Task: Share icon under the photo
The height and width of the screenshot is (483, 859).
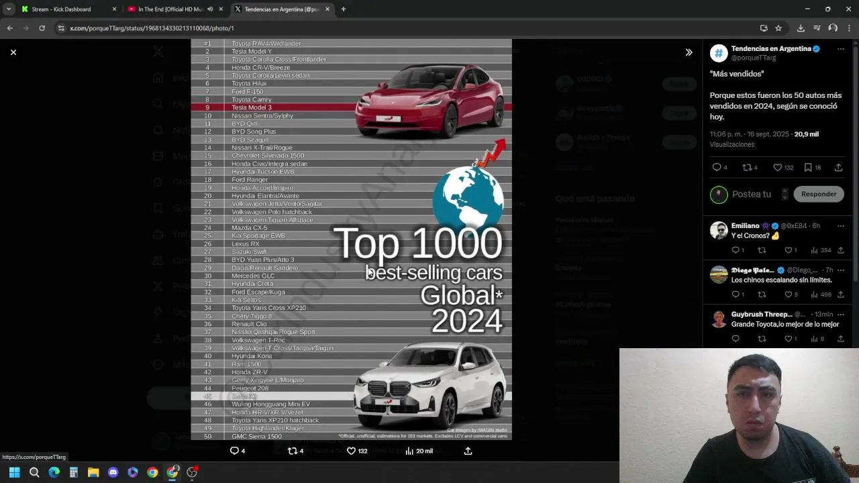Action: tap(468, 451)
